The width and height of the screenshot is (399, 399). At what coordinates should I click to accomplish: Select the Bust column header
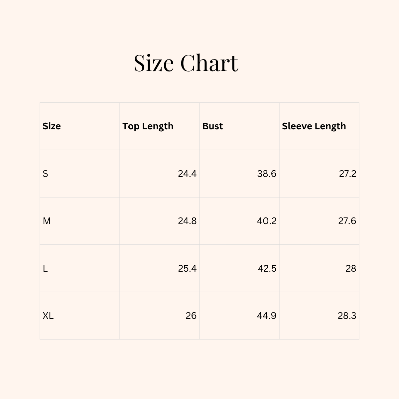[212, 126]
